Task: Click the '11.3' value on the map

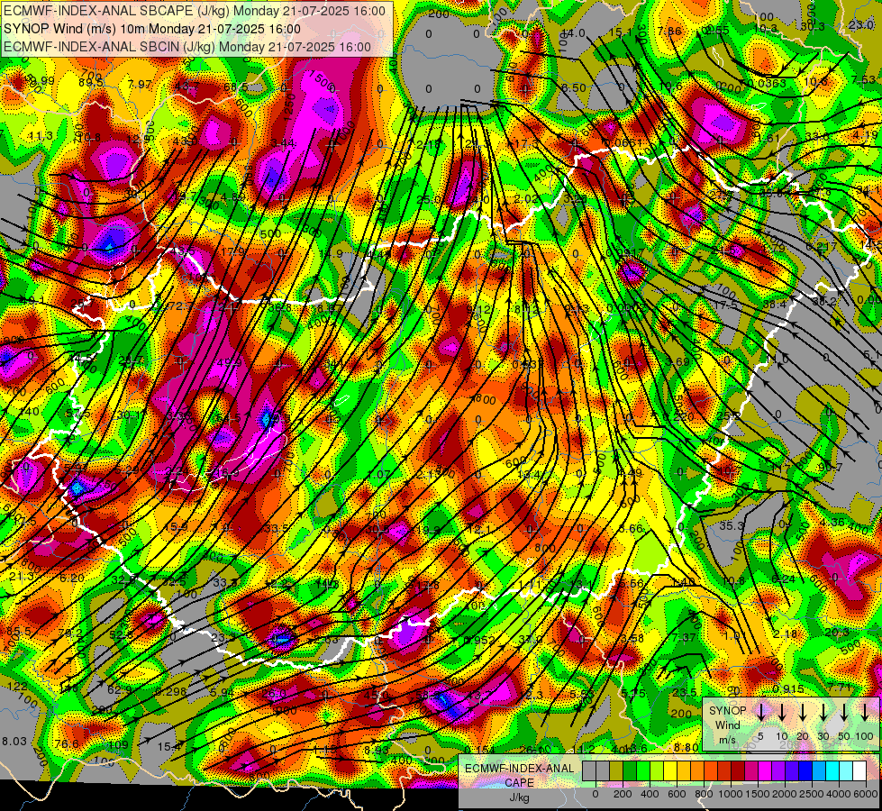Action: pyautogui.click(x=41, y=136)
